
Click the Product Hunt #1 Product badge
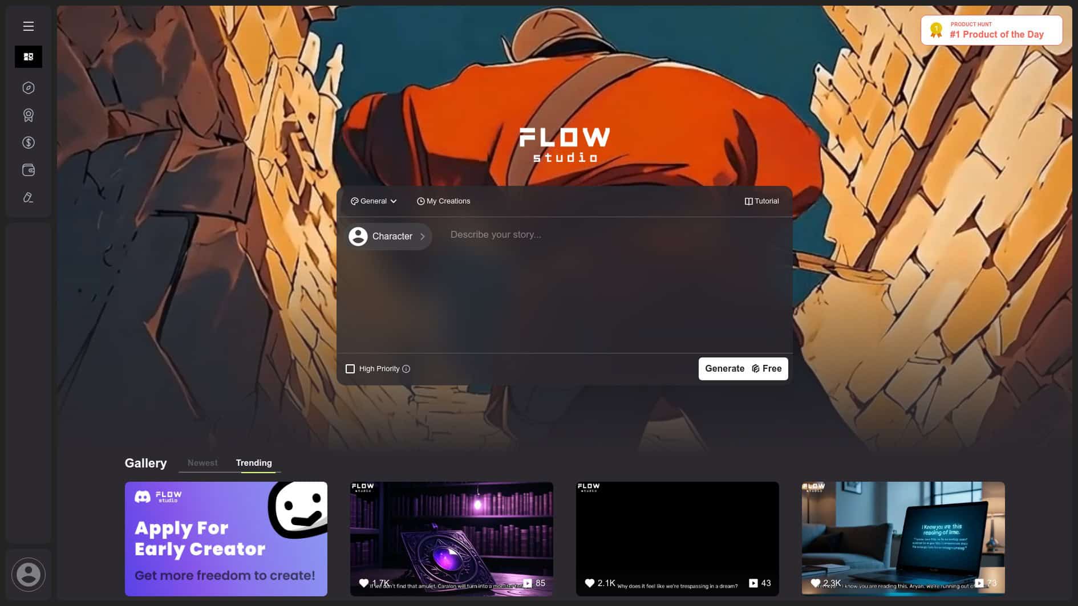[x=991, y=30]
